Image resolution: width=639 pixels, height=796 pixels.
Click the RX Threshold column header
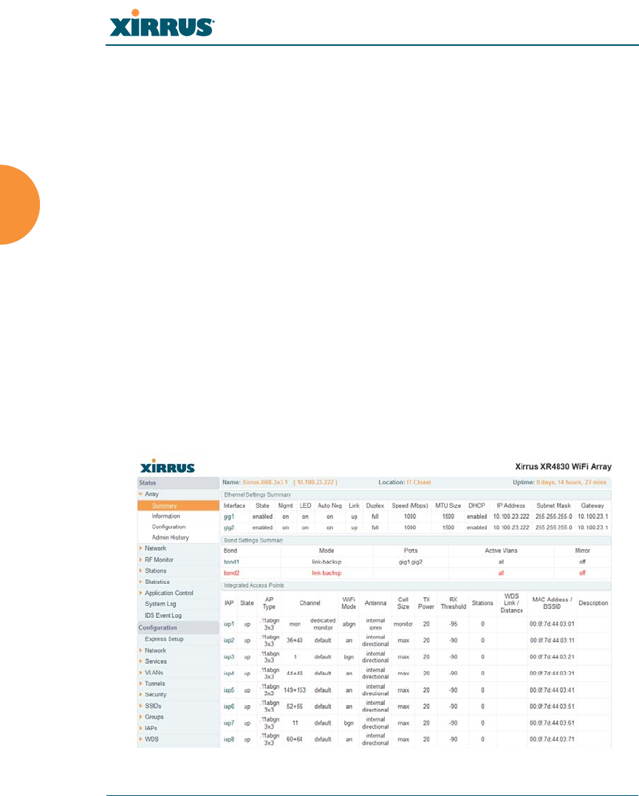(x=454, y=603)
